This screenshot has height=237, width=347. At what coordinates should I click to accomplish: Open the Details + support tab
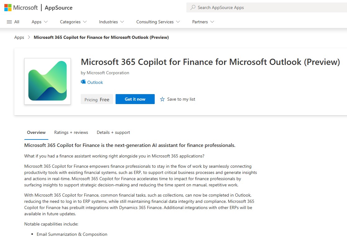113,132
